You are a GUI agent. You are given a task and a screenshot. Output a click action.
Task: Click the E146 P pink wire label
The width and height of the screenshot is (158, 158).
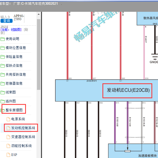pos(146,39)
